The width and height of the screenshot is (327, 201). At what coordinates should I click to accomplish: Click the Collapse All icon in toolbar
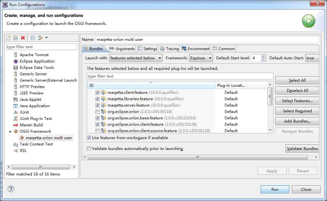tap(33, 38)
